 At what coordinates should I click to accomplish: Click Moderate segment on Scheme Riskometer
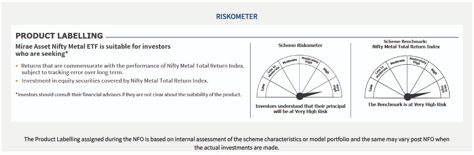click(x=289, y=61)
